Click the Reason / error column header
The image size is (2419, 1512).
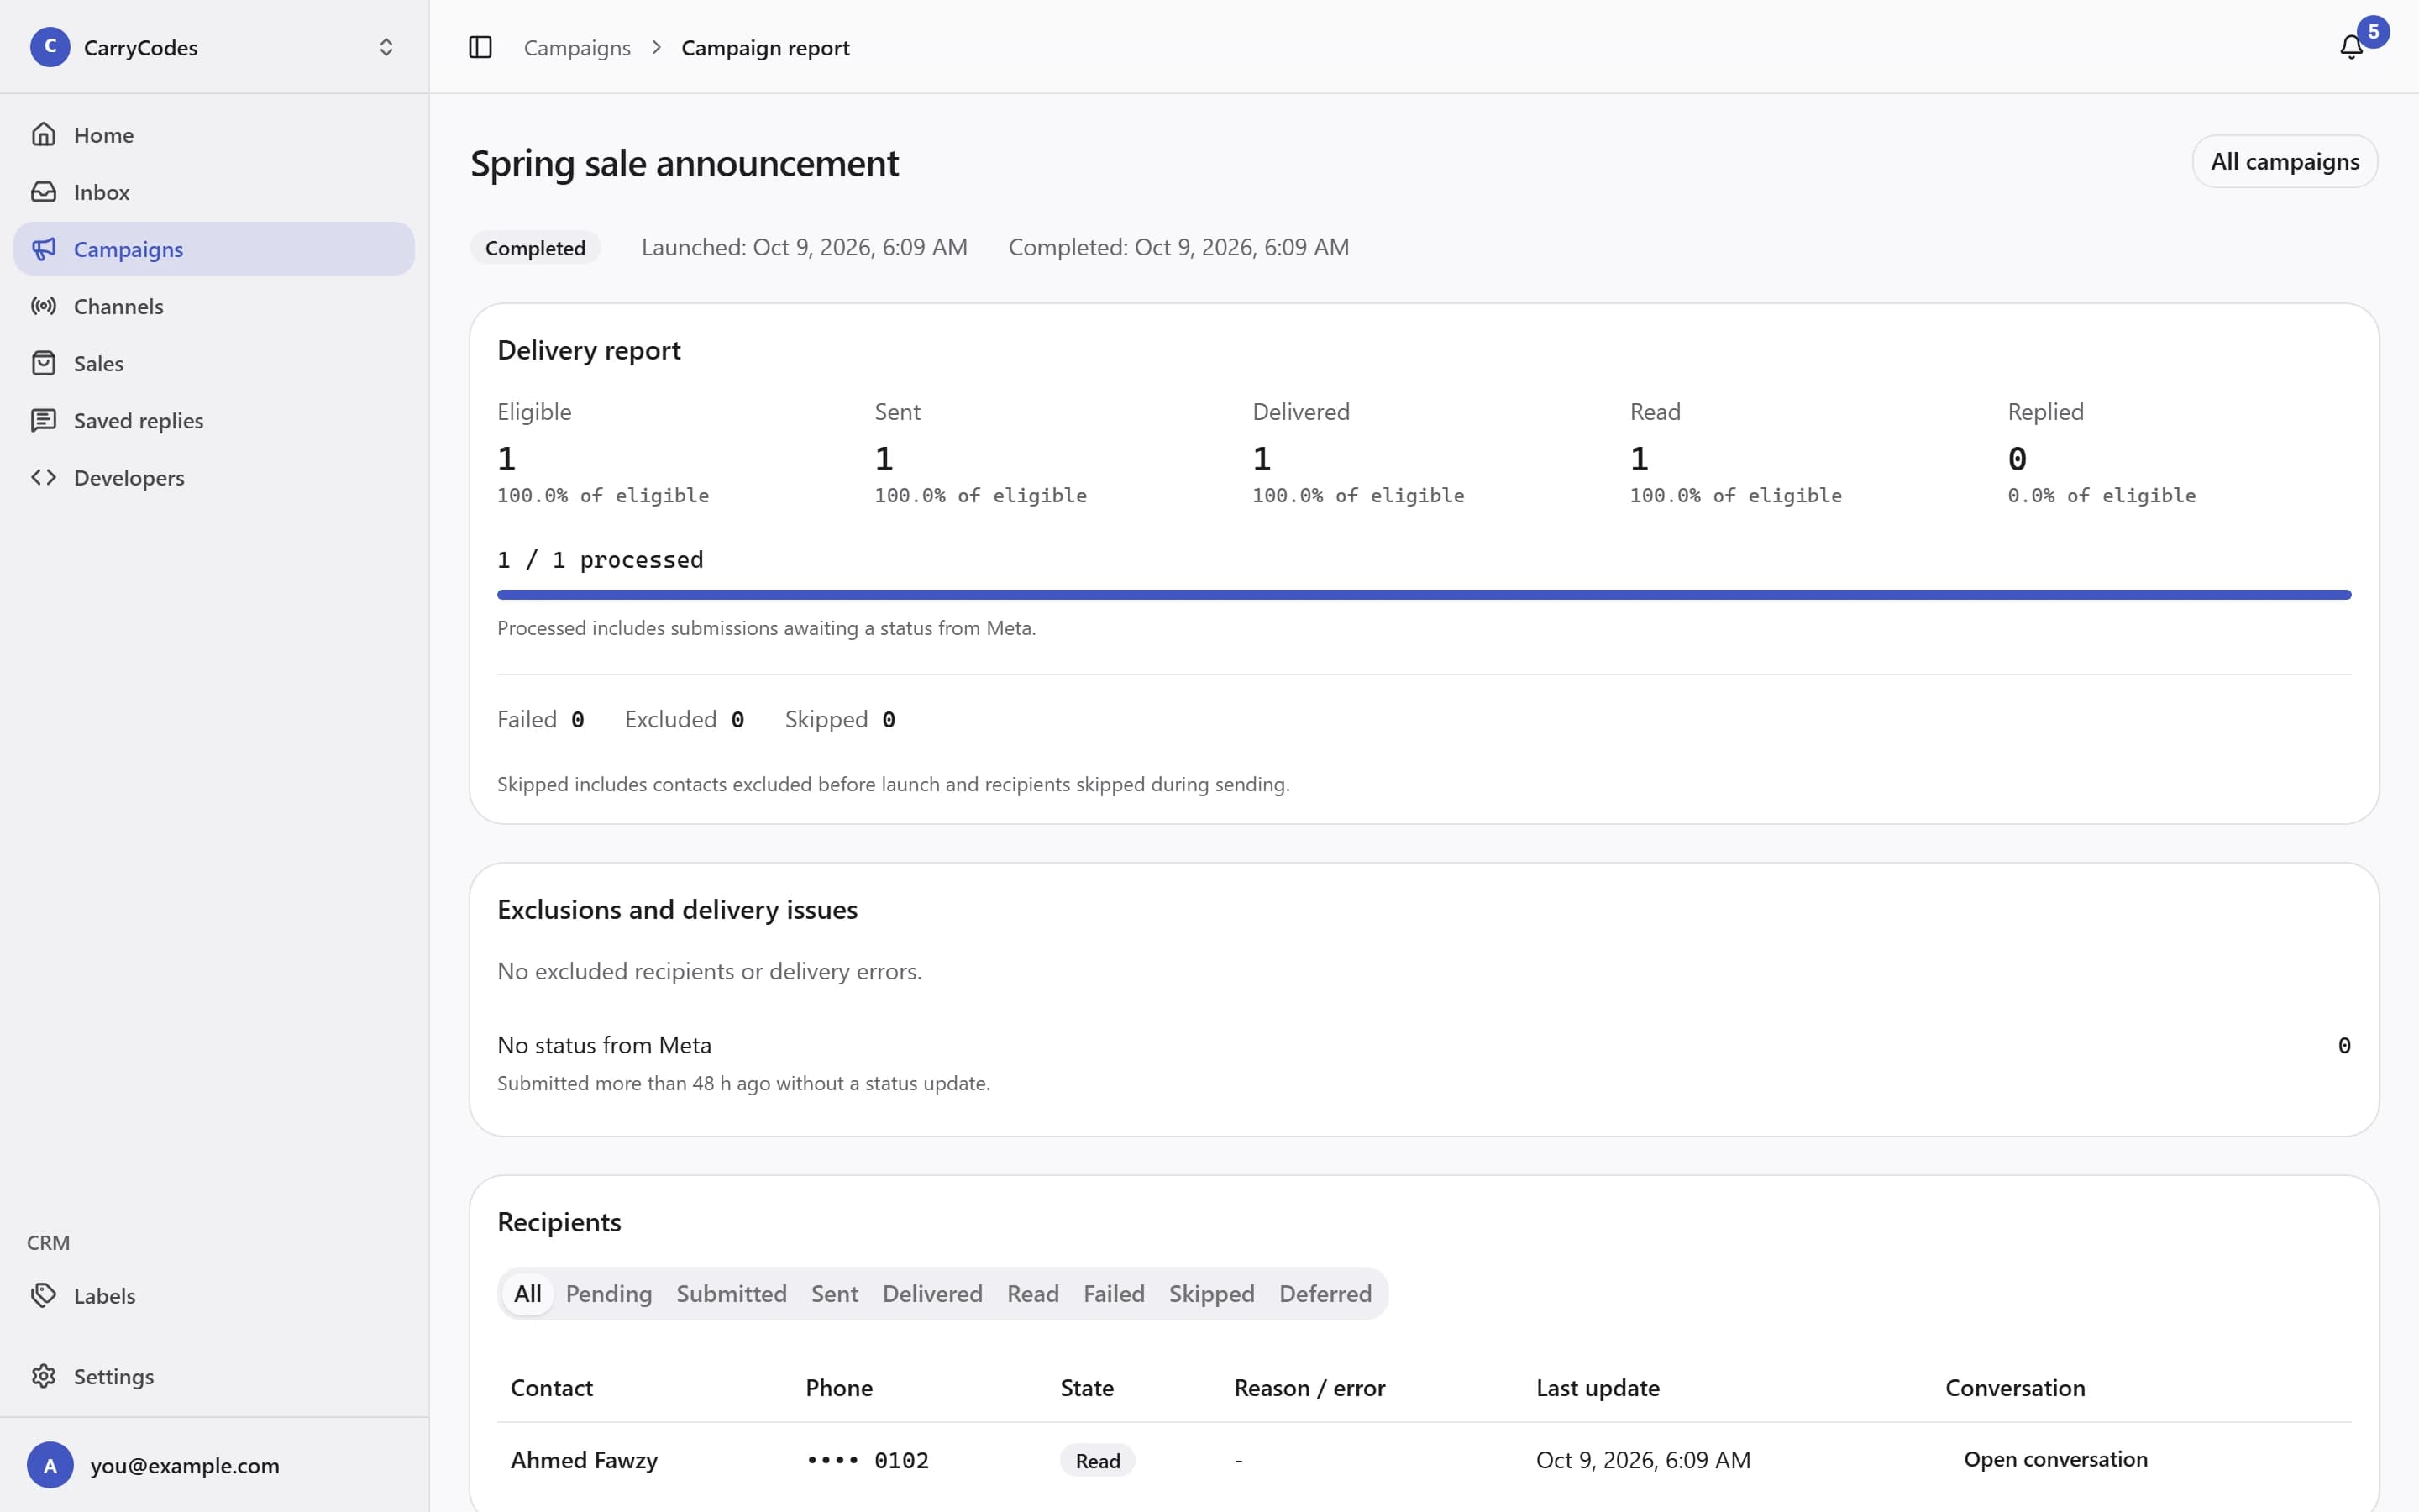click(1309, 1387)
